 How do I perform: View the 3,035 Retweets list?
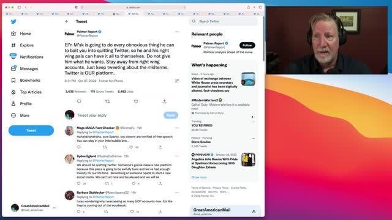click(76, 92)
